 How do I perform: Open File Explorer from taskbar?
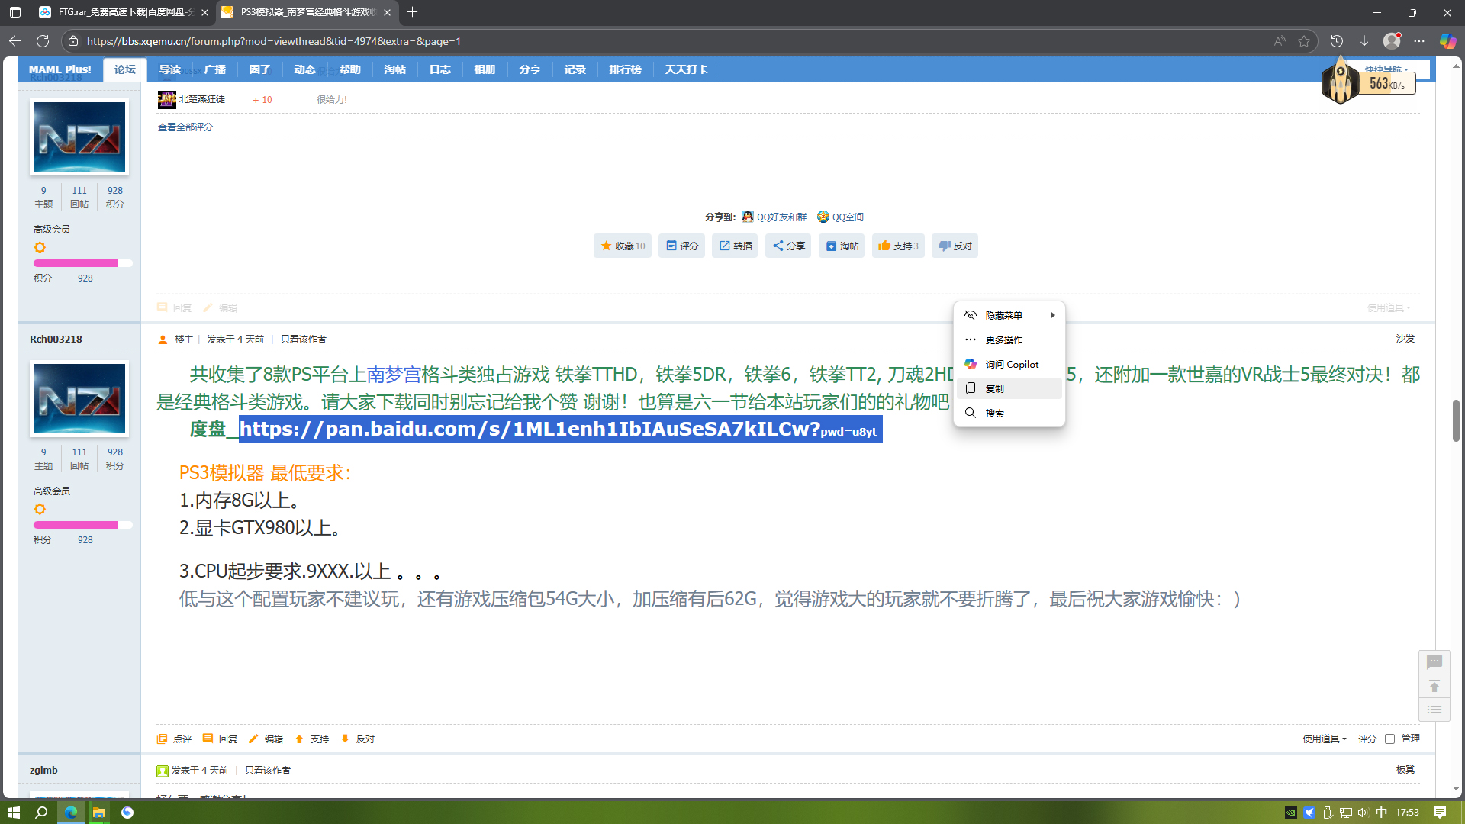(x=99, y=812)
